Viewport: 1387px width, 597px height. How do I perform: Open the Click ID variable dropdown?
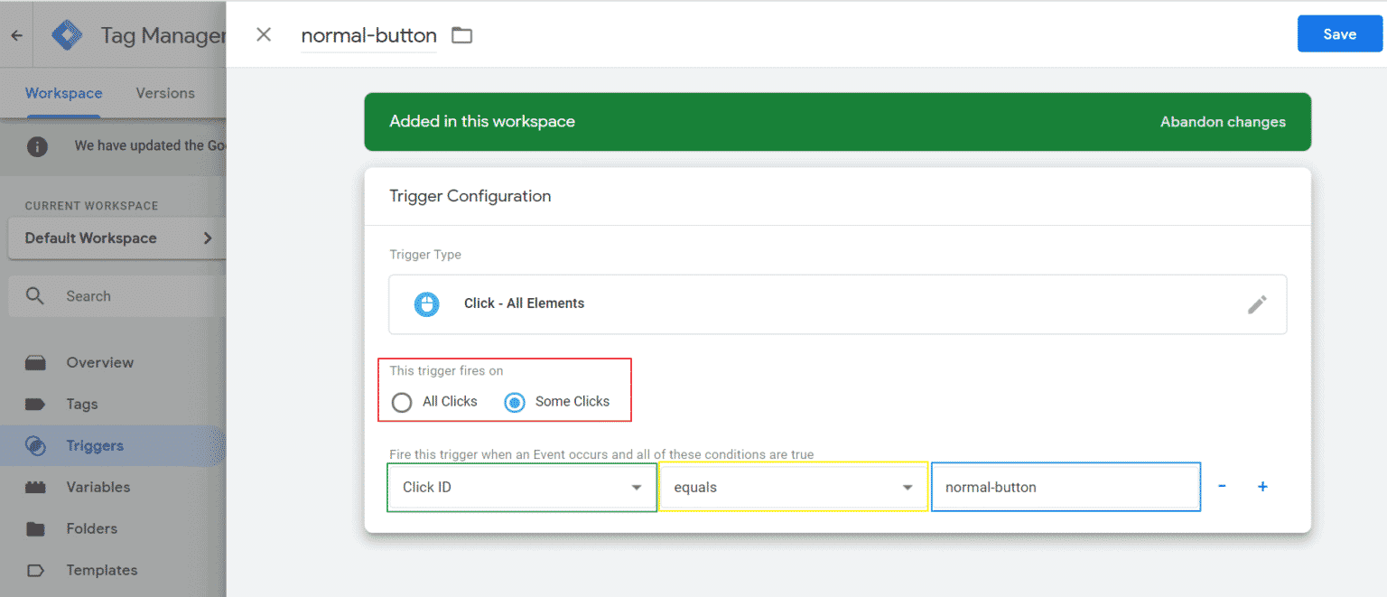click(522, 487)
